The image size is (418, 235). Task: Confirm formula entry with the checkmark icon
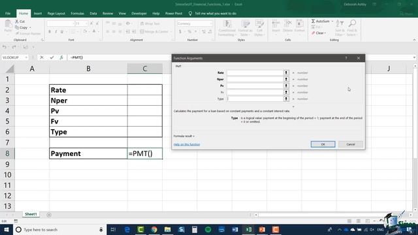point(52,57)
